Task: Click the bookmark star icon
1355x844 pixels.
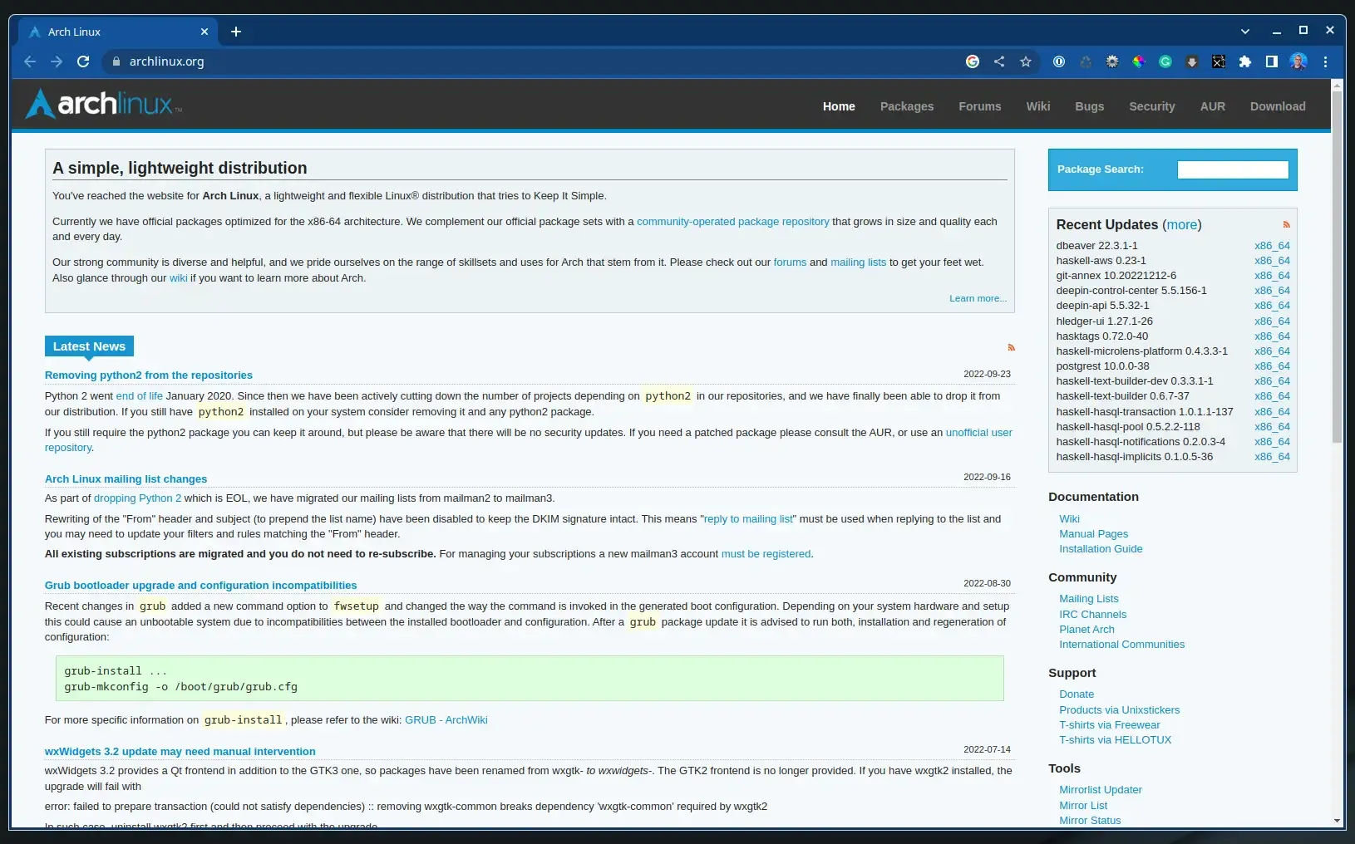Action: tap(1026, 61)
